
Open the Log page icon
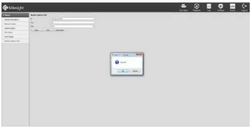point(209,7)
